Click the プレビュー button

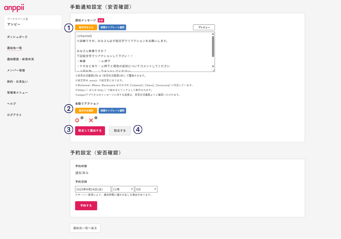coord(204,27)
